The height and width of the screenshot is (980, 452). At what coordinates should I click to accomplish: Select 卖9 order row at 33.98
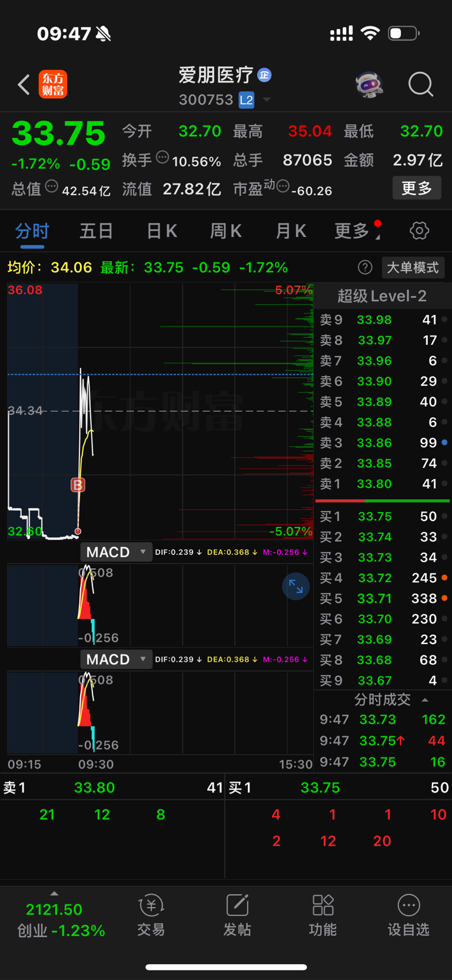(x=383, y=320)
